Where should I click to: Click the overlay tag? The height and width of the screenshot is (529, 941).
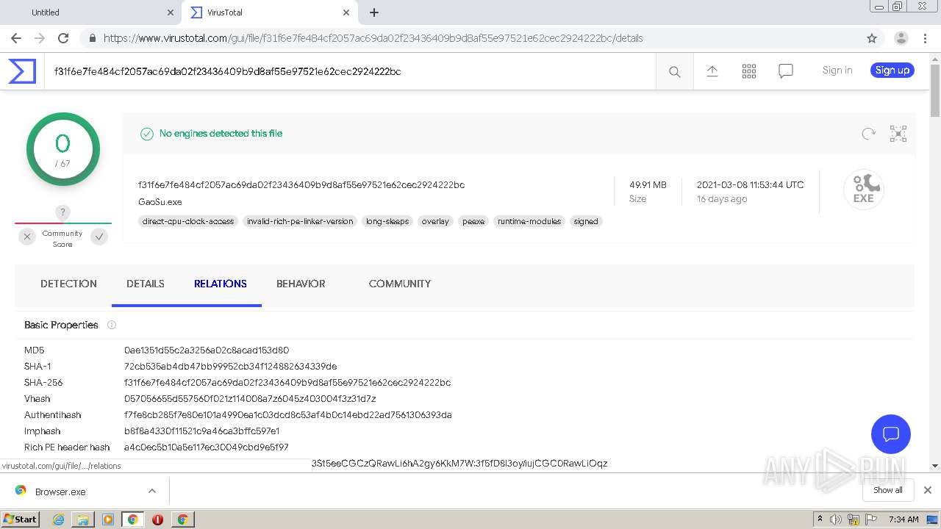coord(435,221)
